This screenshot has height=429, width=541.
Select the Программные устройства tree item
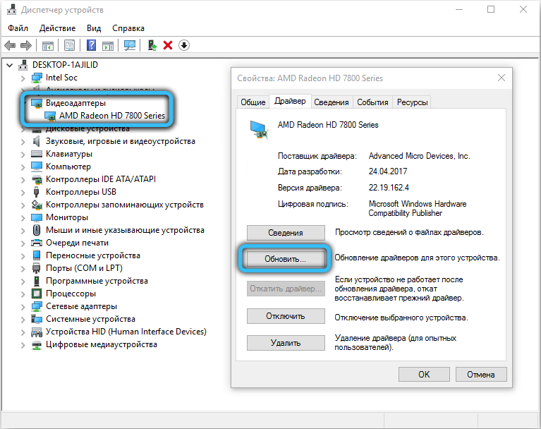click(x=97, y=281)
